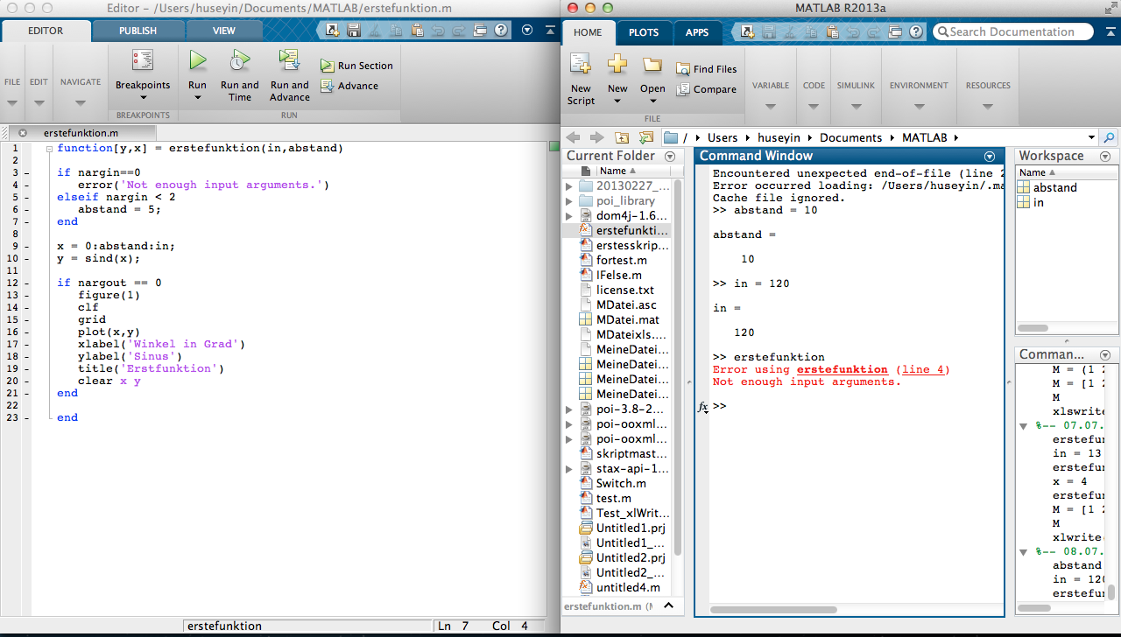1121x637 pixels.
Task: Switch to the PUBLISH tab
Action: (x=137, y=31)
